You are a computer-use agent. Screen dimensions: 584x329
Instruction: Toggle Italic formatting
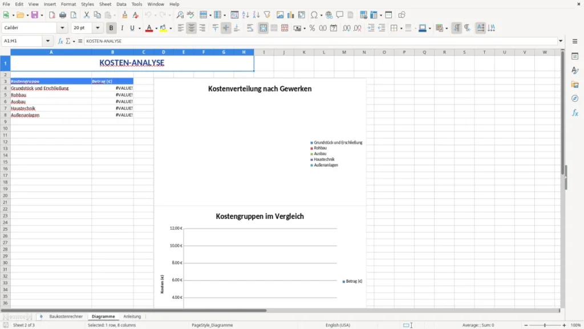click(x=122, y=28)
